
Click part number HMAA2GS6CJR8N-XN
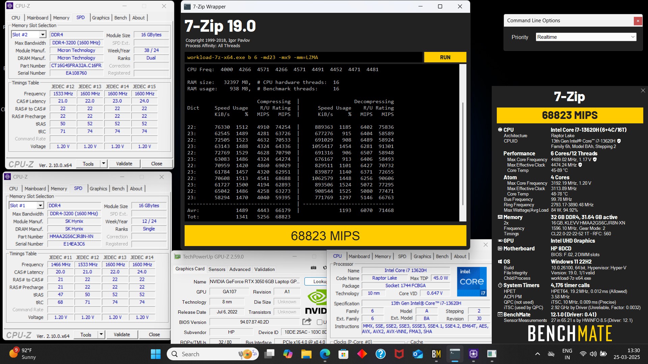pos(74,236)
